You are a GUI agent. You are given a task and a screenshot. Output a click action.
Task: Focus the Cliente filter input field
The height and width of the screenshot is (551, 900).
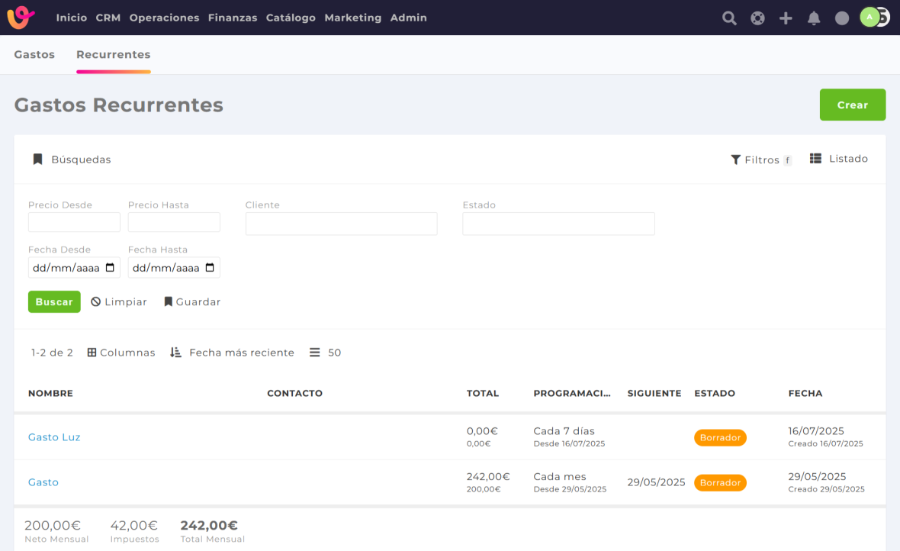[341, 224]
